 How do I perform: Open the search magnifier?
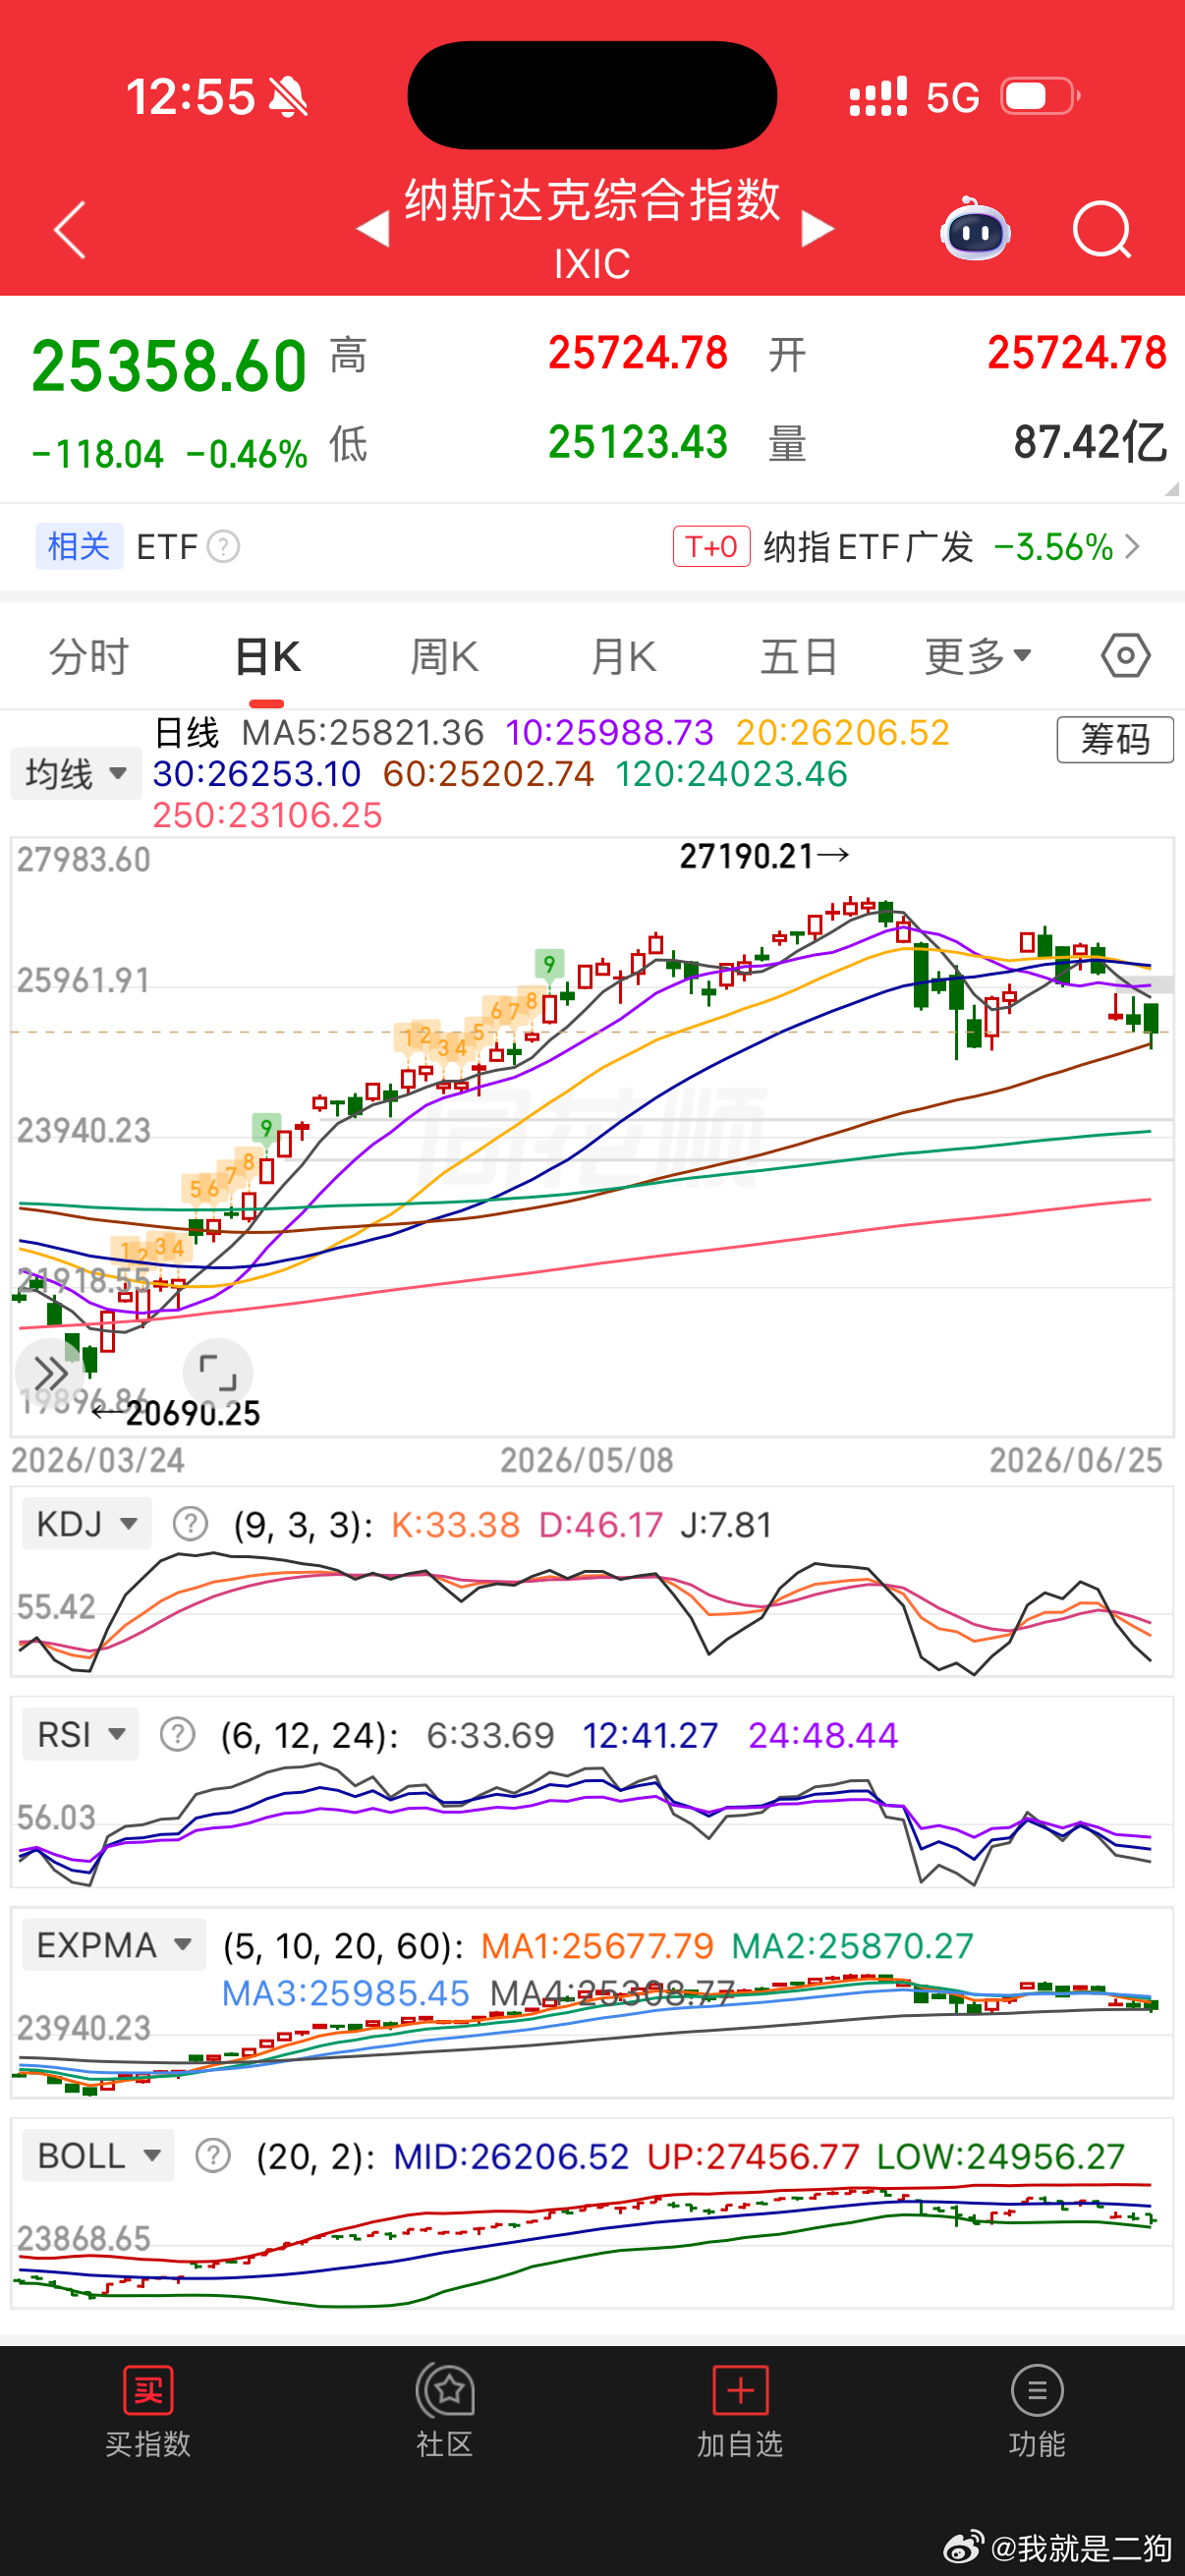point(1102,230)
